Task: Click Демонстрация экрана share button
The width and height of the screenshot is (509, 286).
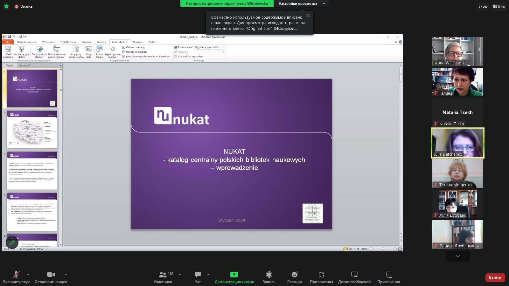Action: [234, 277]
